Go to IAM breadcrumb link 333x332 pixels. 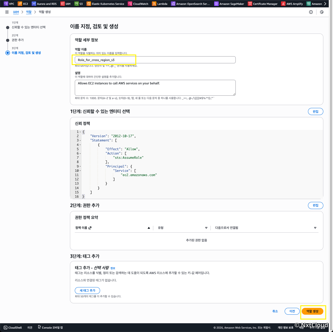[x=16, y=12]
